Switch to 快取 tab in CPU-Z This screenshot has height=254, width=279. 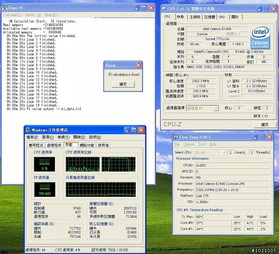[180, 17]
